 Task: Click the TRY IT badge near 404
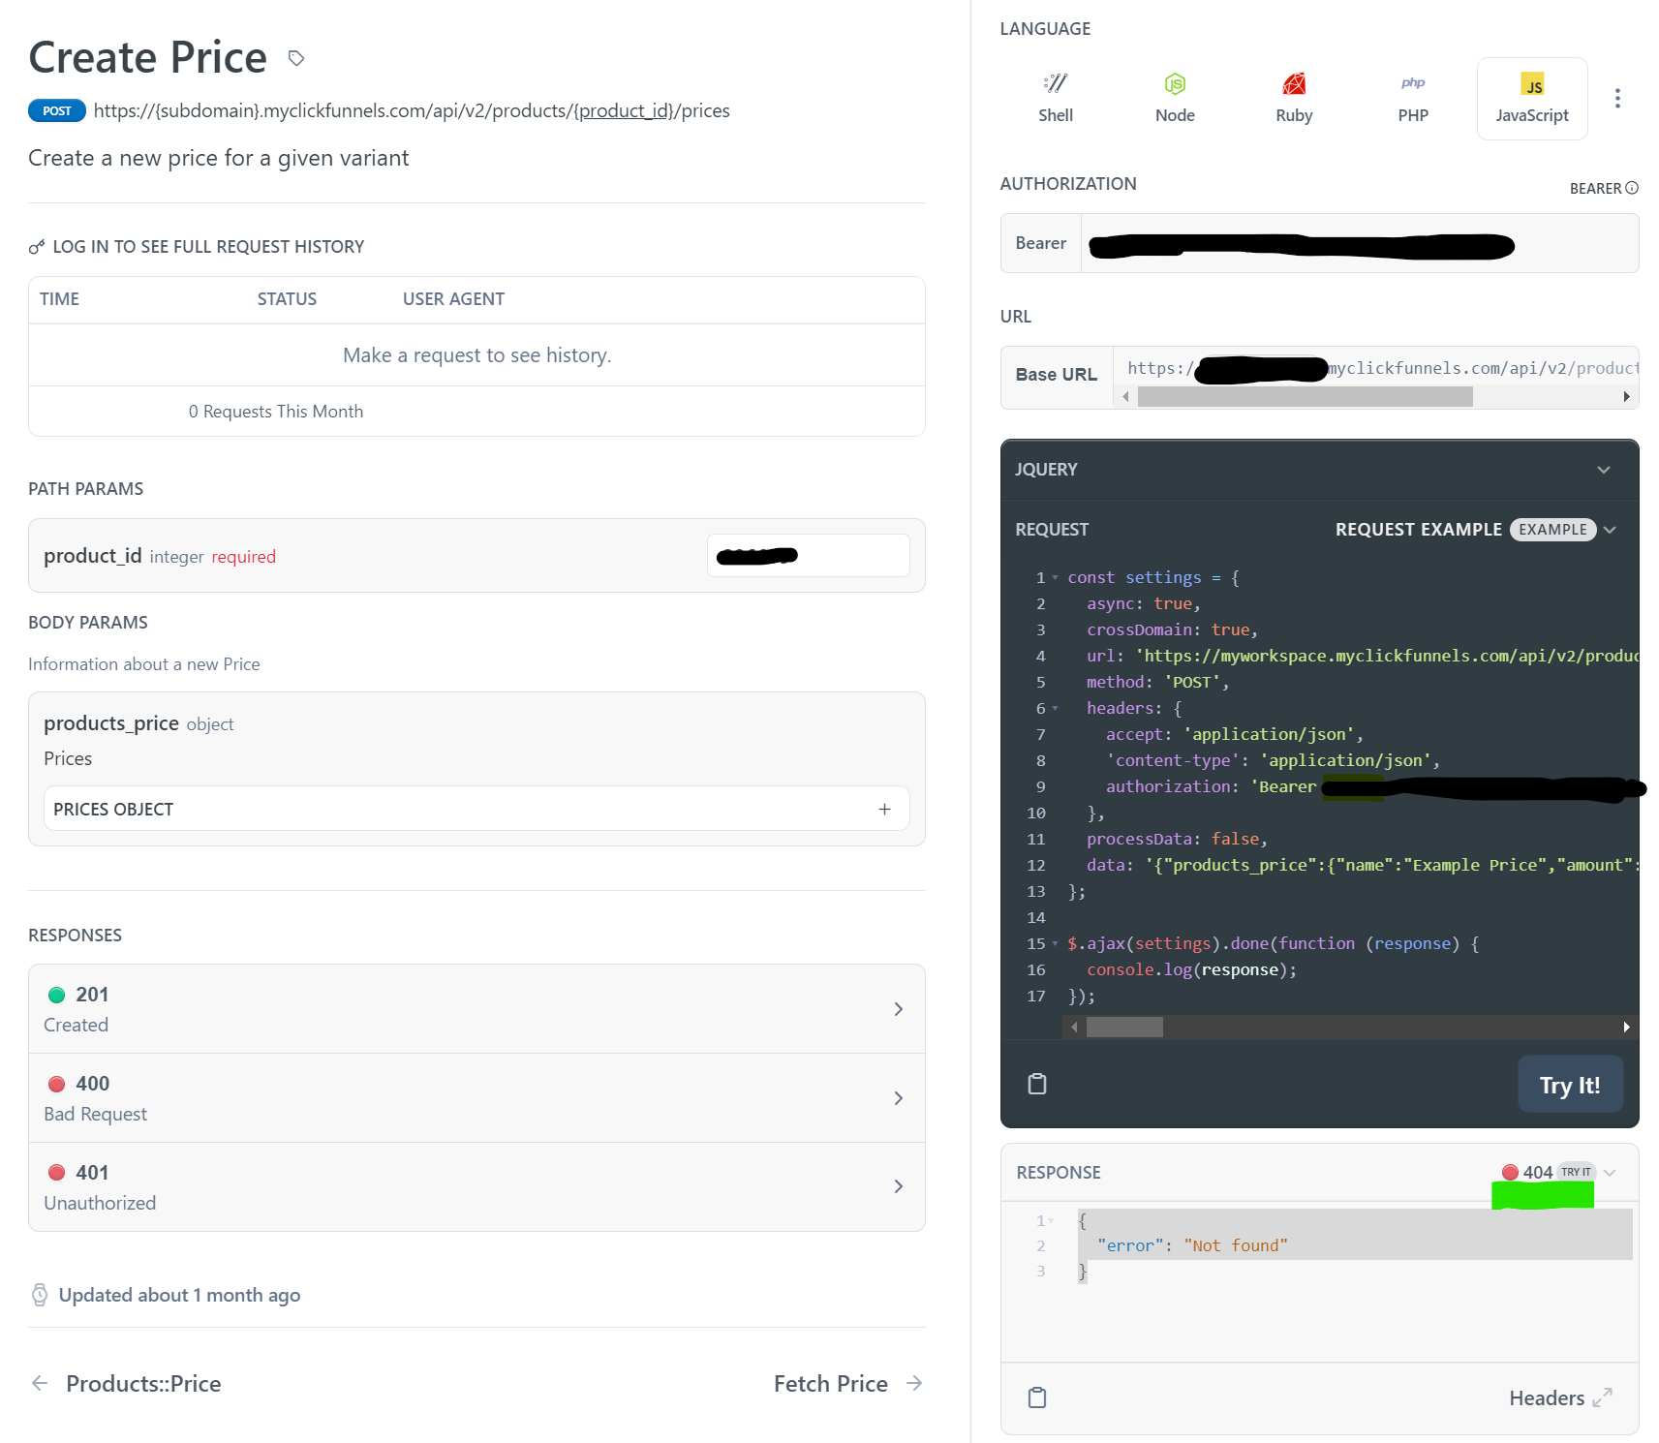pyautogui.click(x=1576, y=1172)
